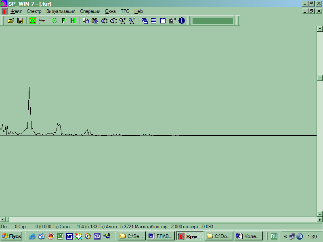Tile windows horizontally using toolbar icon

tap(154, 21)
